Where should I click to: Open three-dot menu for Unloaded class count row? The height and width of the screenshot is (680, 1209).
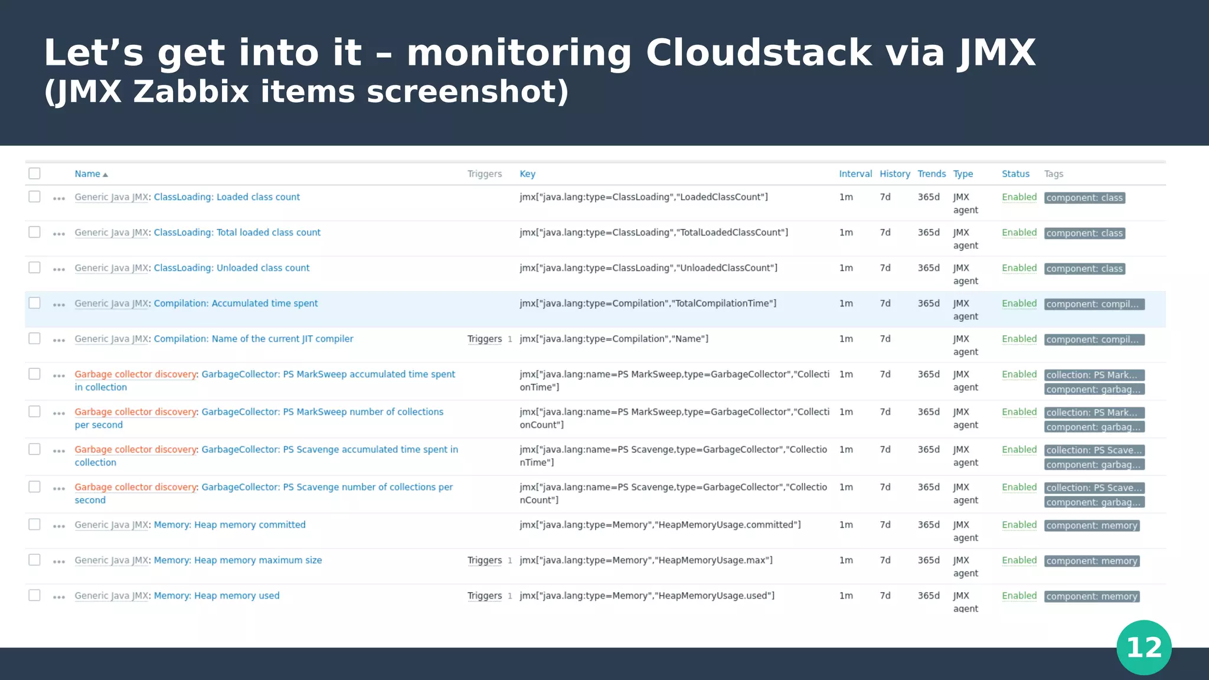click(59, 269)
